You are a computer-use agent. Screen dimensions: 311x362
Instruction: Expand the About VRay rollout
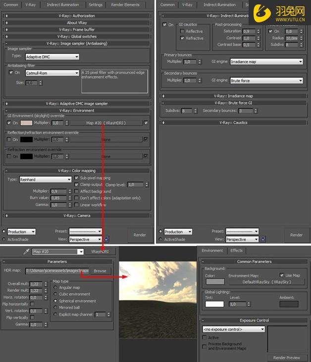pos(77,23)
